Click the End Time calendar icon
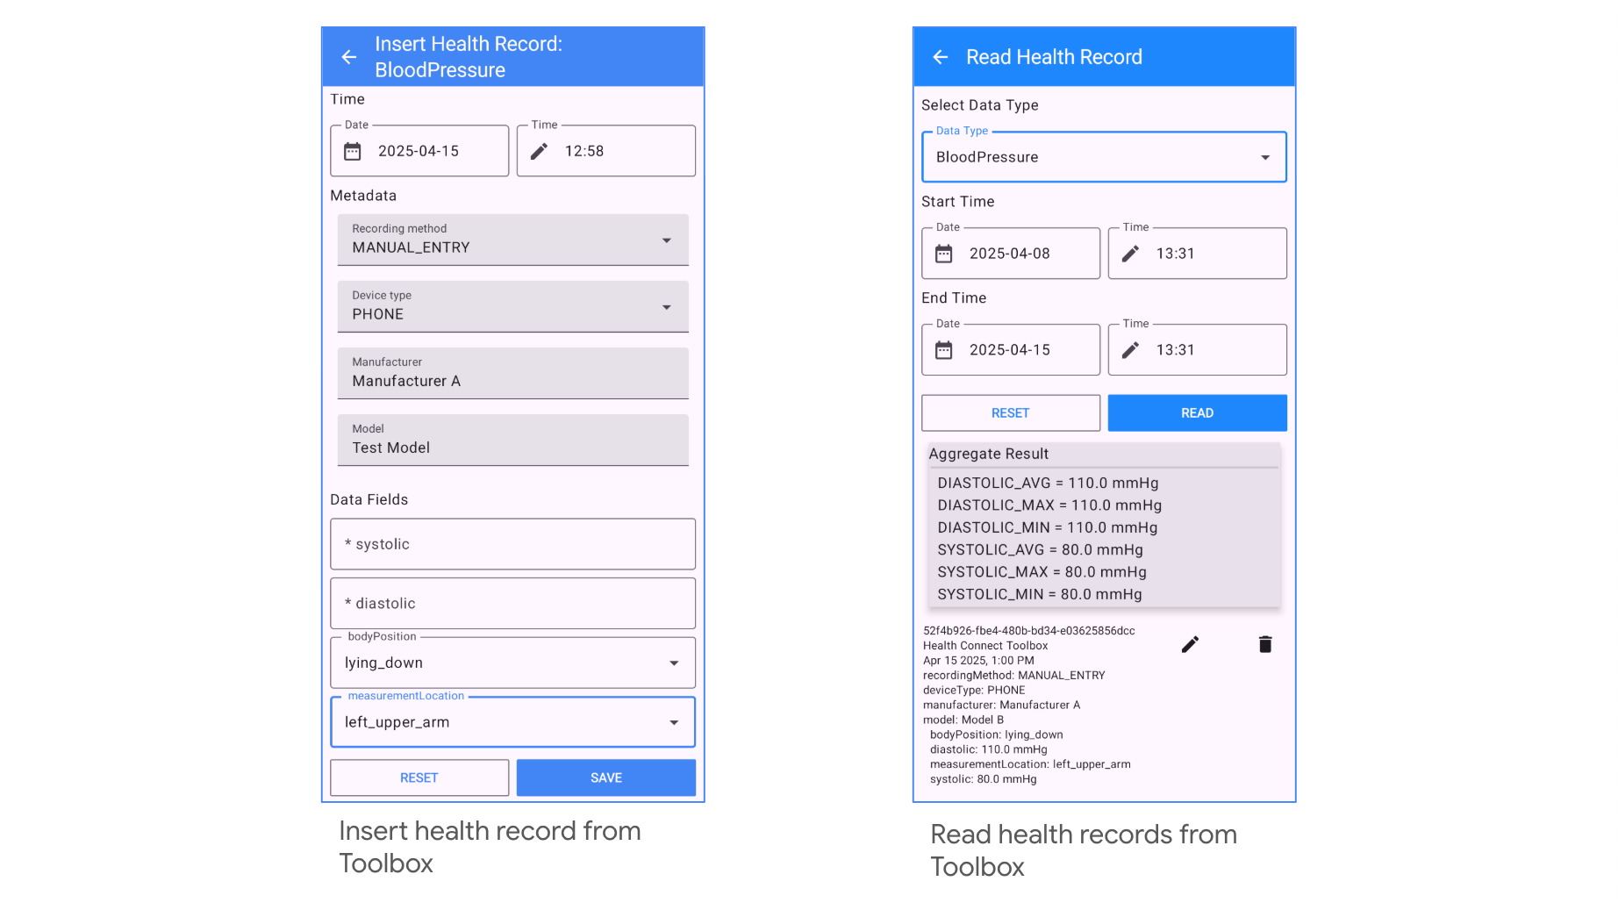 (x=943, y=349)
